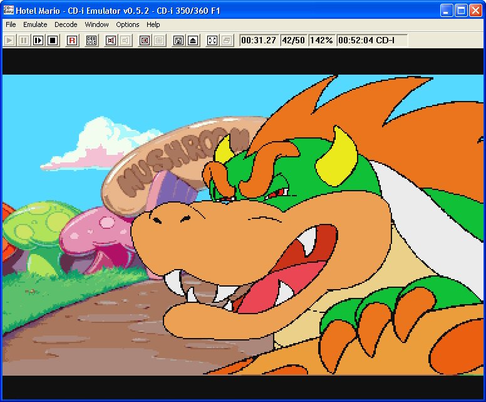Open the Decode menu

pos(66,24)
